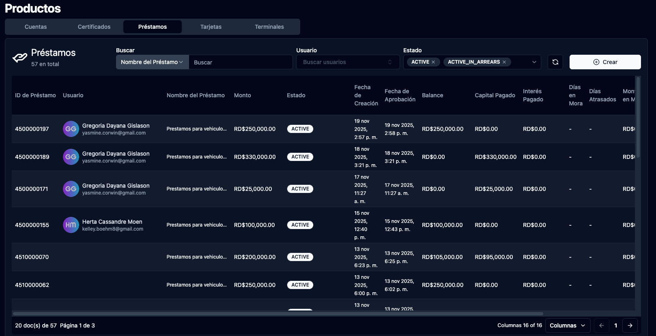This screenshot has width=656, height=336.
Task: Expand the Estado filter dropdown chevron
Action: (x=534, y=62)
